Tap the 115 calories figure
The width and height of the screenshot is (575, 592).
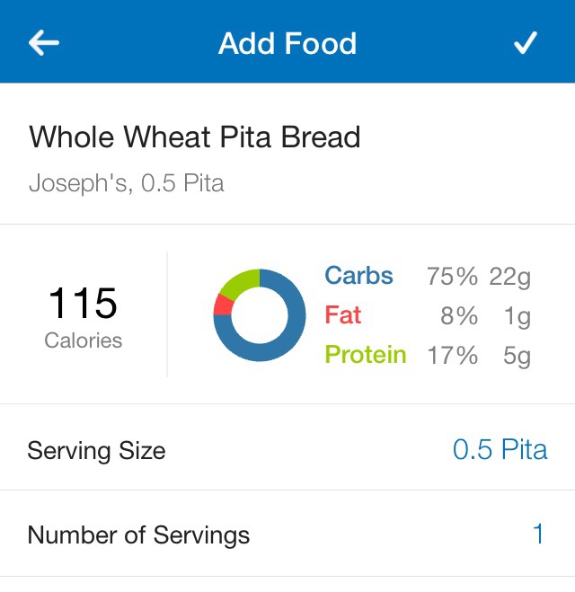tap(83, 303)
